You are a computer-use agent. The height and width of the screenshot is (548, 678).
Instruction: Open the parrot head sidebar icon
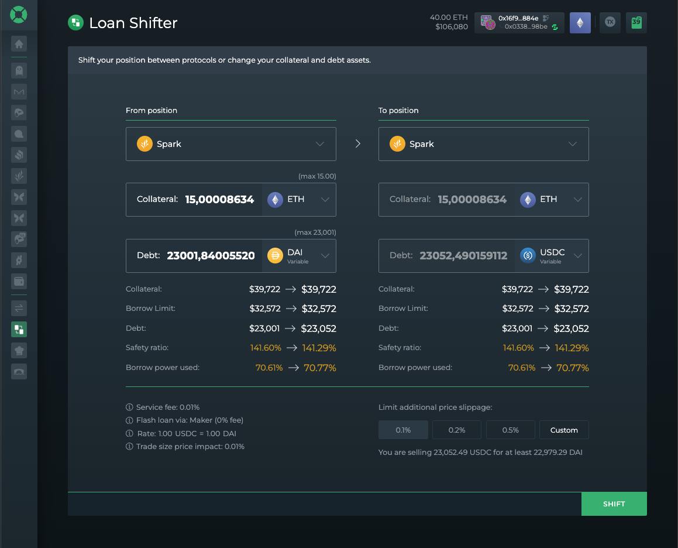pyautogui.click(x=19, y=112)
